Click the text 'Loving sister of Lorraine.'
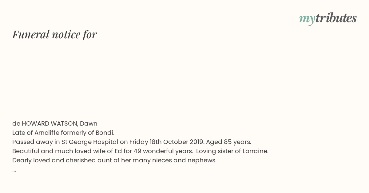Viewport: 369px width, 193px height. tap(232, 151)
